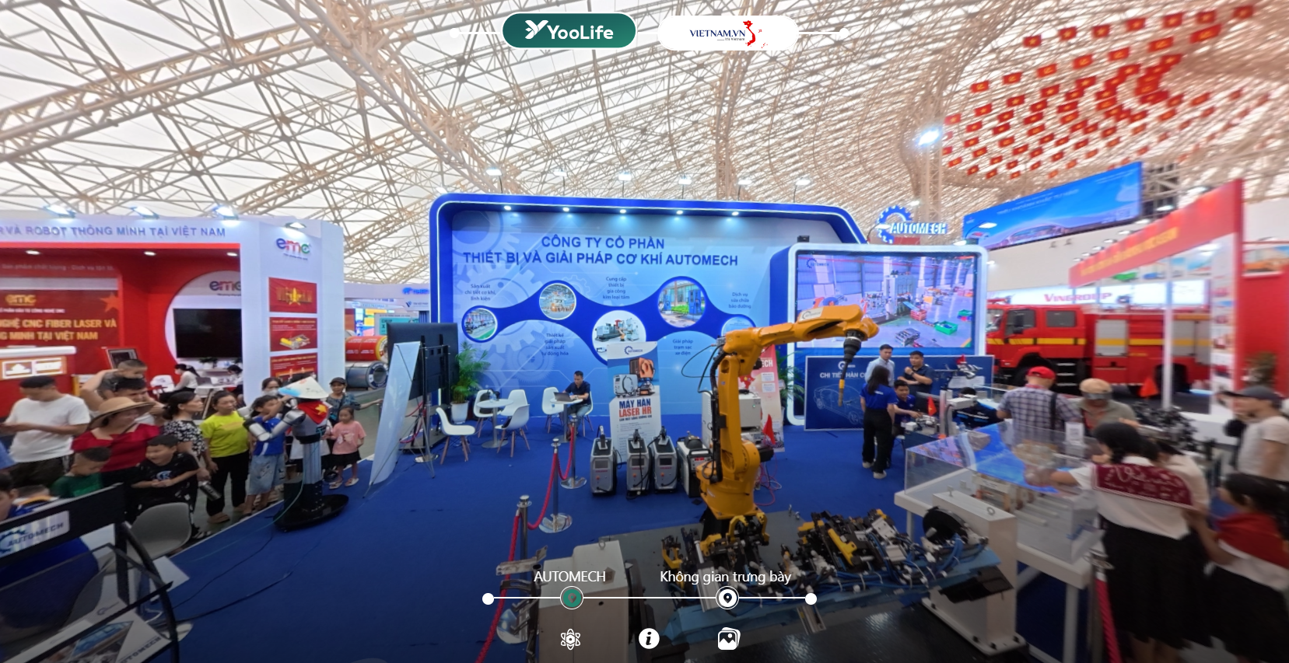Select the Không gian trưng bày location pin

point(727,598)
